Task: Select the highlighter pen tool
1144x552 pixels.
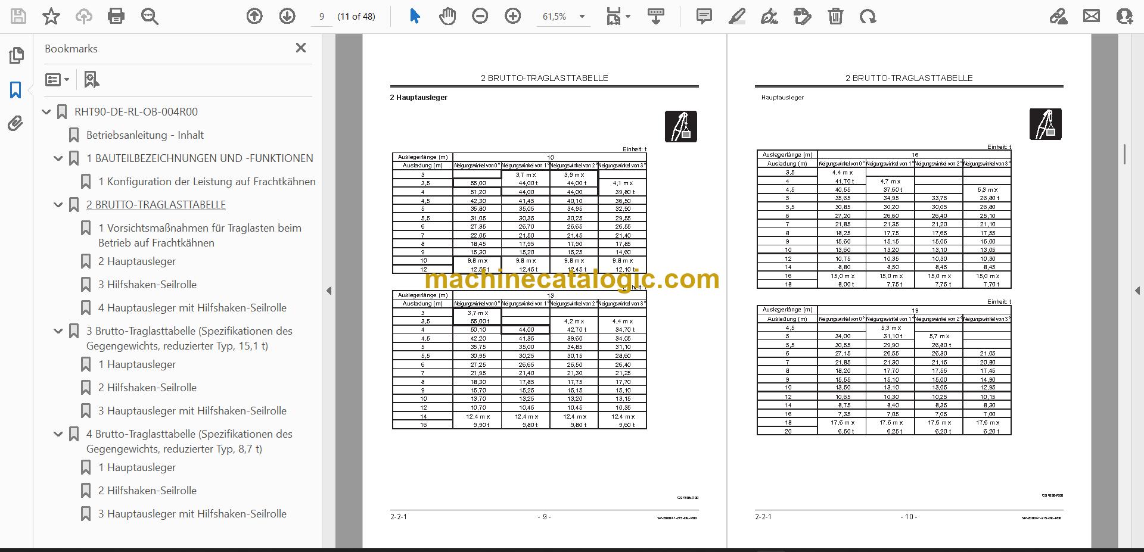Action: click(736, 16)
